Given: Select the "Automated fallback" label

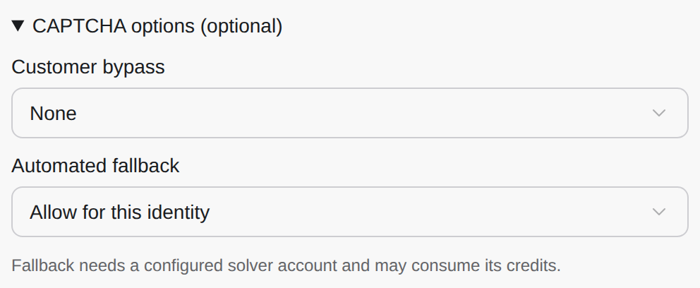Looking at the screenshot, I should (x=95, y=166).
